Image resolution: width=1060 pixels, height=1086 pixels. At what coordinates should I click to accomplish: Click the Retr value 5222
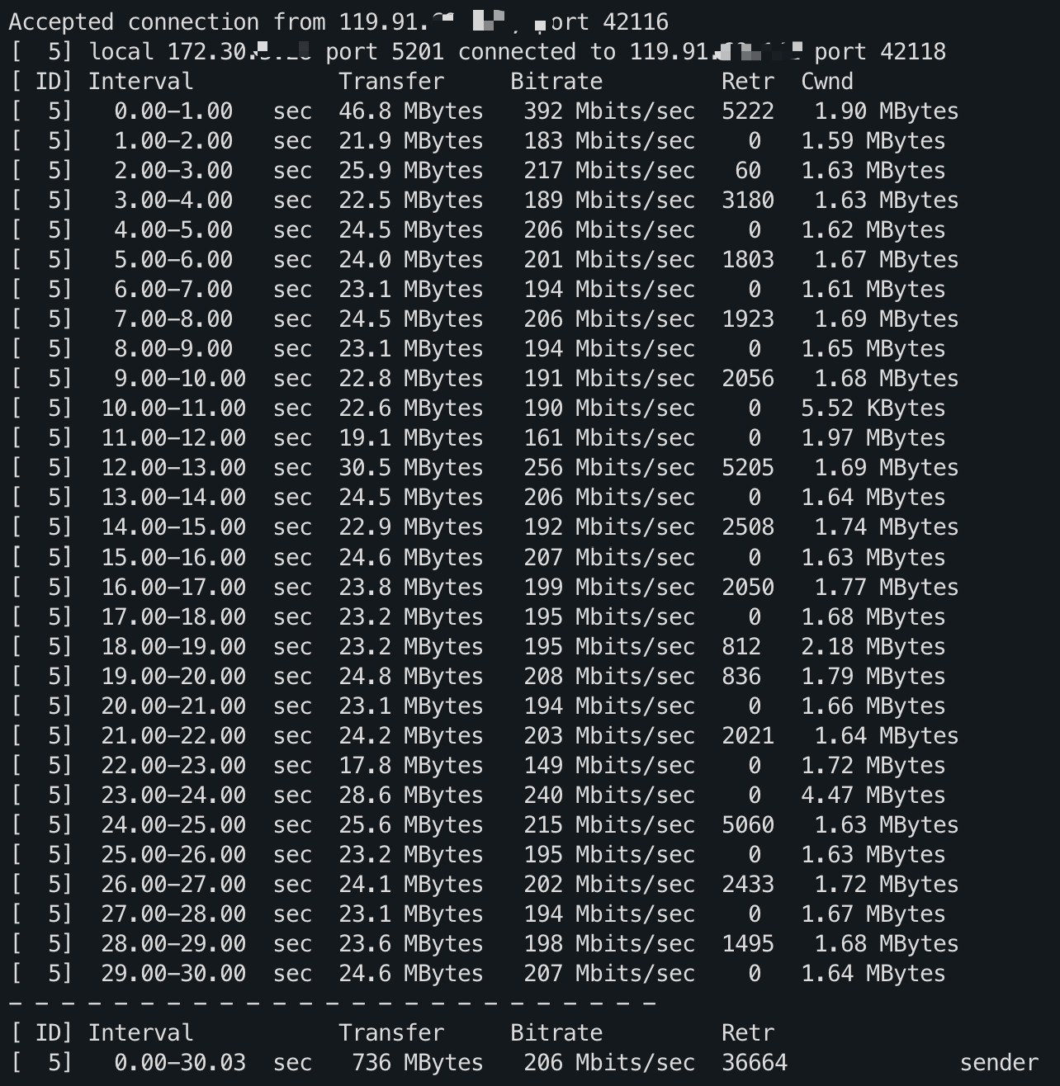(x=748, y=111)
